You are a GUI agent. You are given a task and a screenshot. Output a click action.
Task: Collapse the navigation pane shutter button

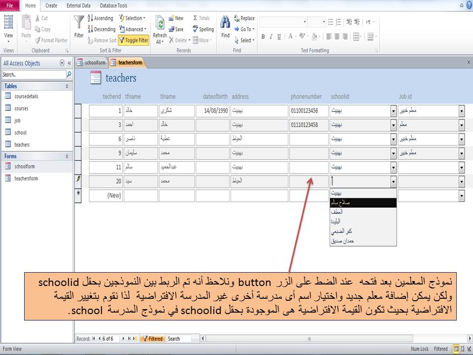(x=69, y=63)
